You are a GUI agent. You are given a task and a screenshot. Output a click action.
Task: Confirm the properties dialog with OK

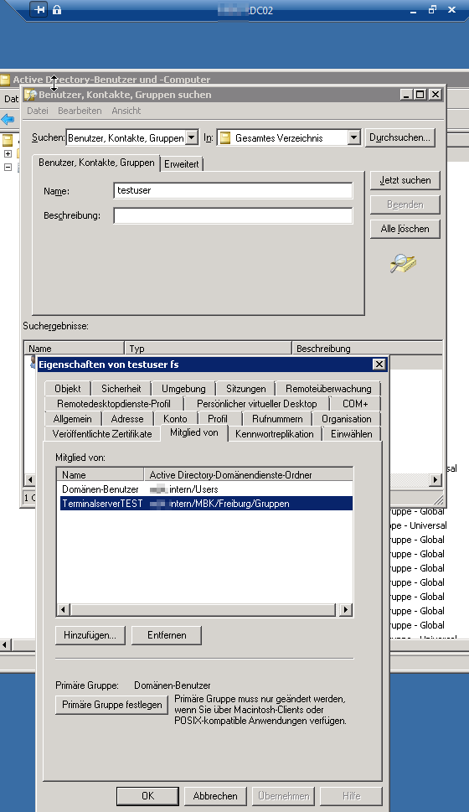coord(148,796)
